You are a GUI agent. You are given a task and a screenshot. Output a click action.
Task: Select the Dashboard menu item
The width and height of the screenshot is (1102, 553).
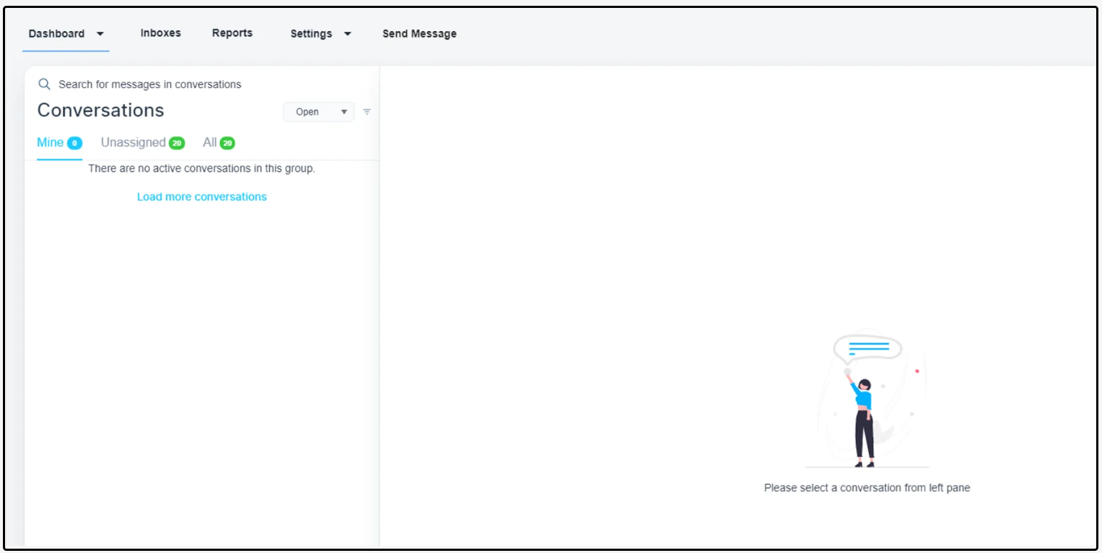pos(56,34)
